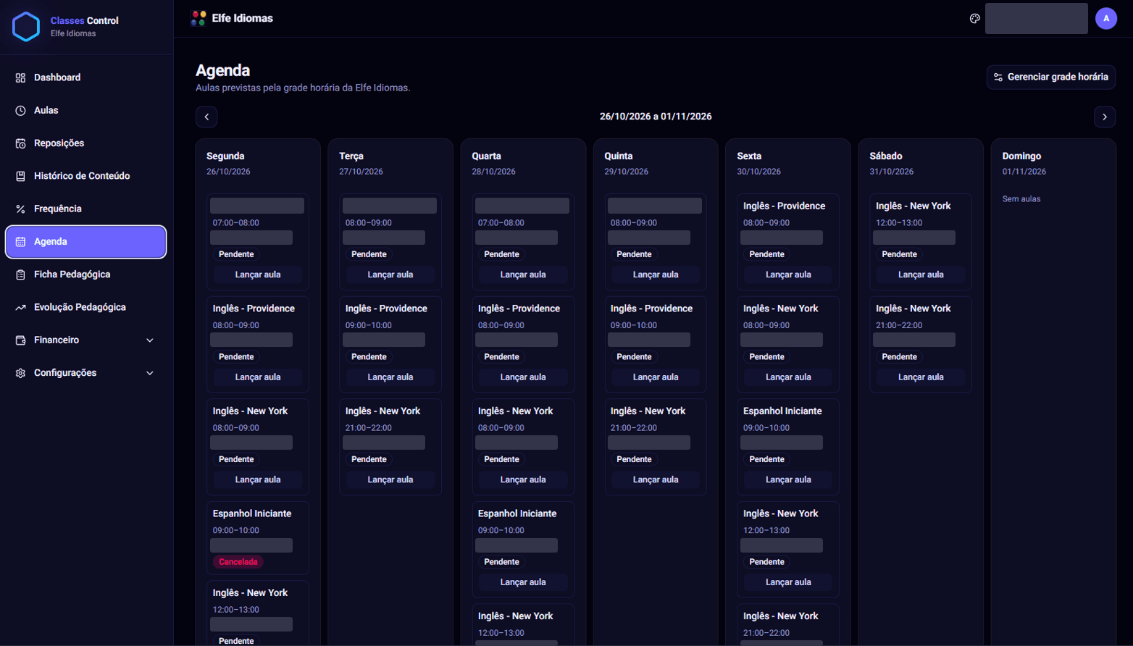Click the Cancelada badge on Segunda Espanhol Iniciante
The image size is (1133, 646).
[238, 562]
